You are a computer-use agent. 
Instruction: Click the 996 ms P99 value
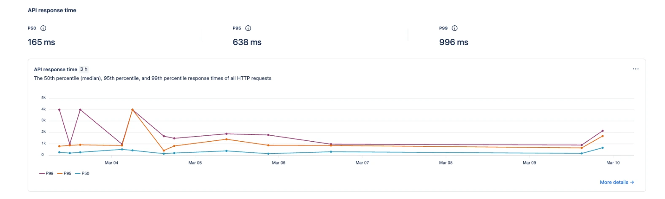[454, 42]
